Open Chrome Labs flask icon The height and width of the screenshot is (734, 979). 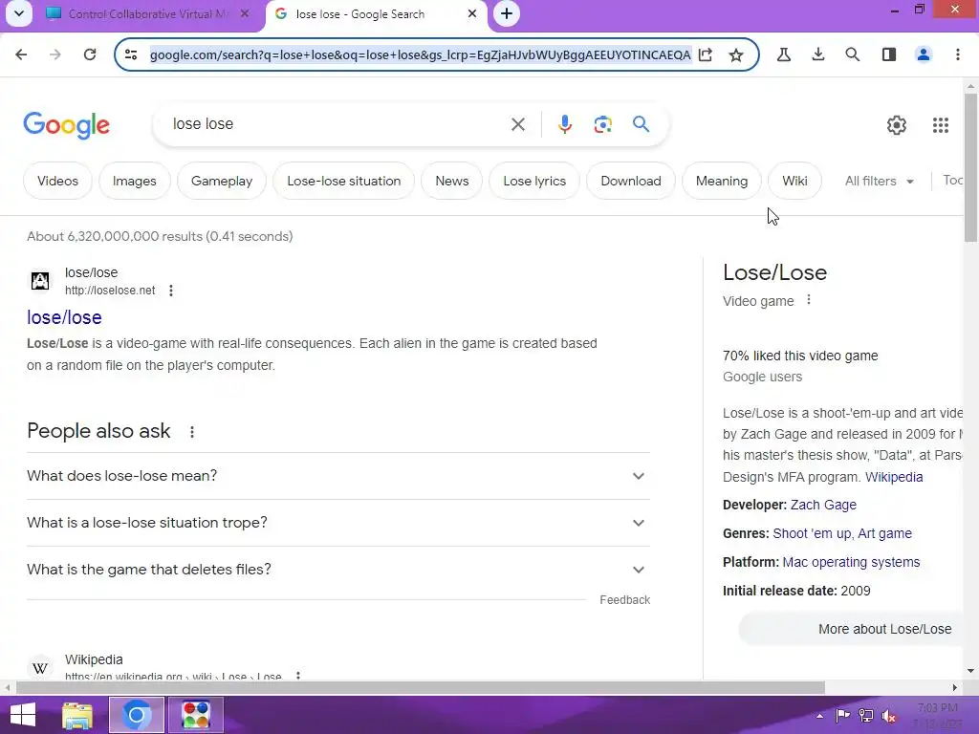784,54
